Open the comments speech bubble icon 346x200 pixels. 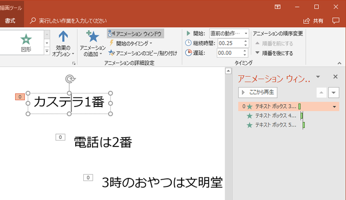tap(336, 21)
